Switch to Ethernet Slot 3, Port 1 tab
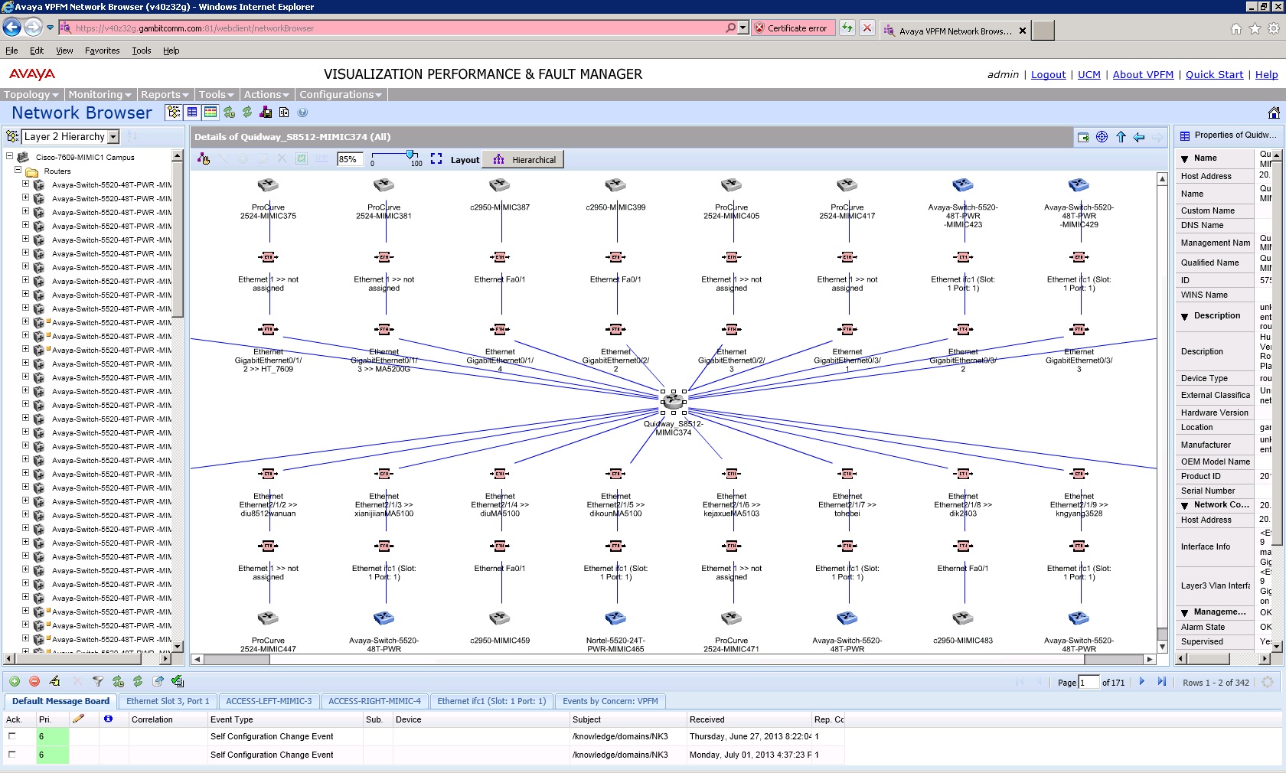Screen dimensions: 1286x773 point(168,701)
